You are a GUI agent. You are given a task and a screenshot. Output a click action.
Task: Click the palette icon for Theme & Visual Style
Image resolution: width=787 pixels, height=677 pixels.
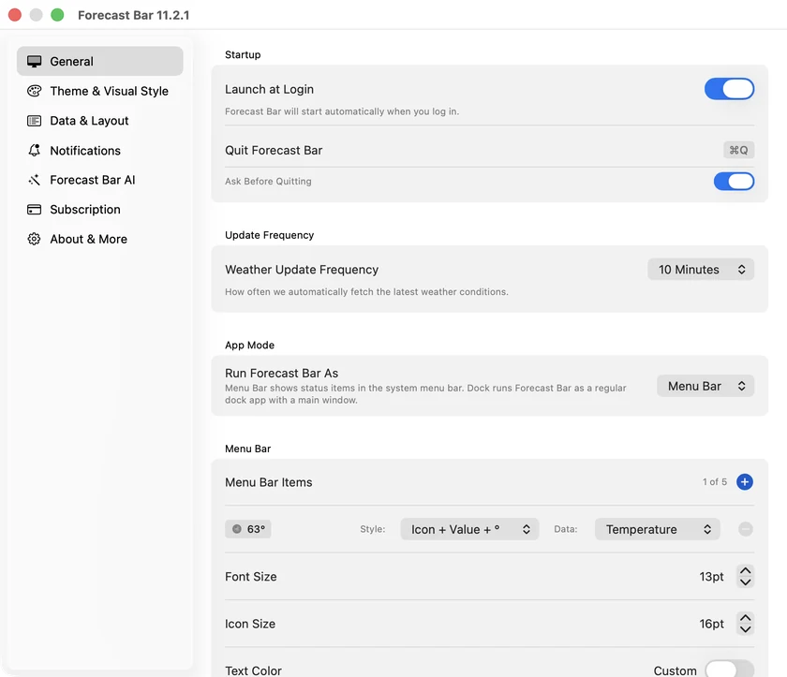(34, 91)
